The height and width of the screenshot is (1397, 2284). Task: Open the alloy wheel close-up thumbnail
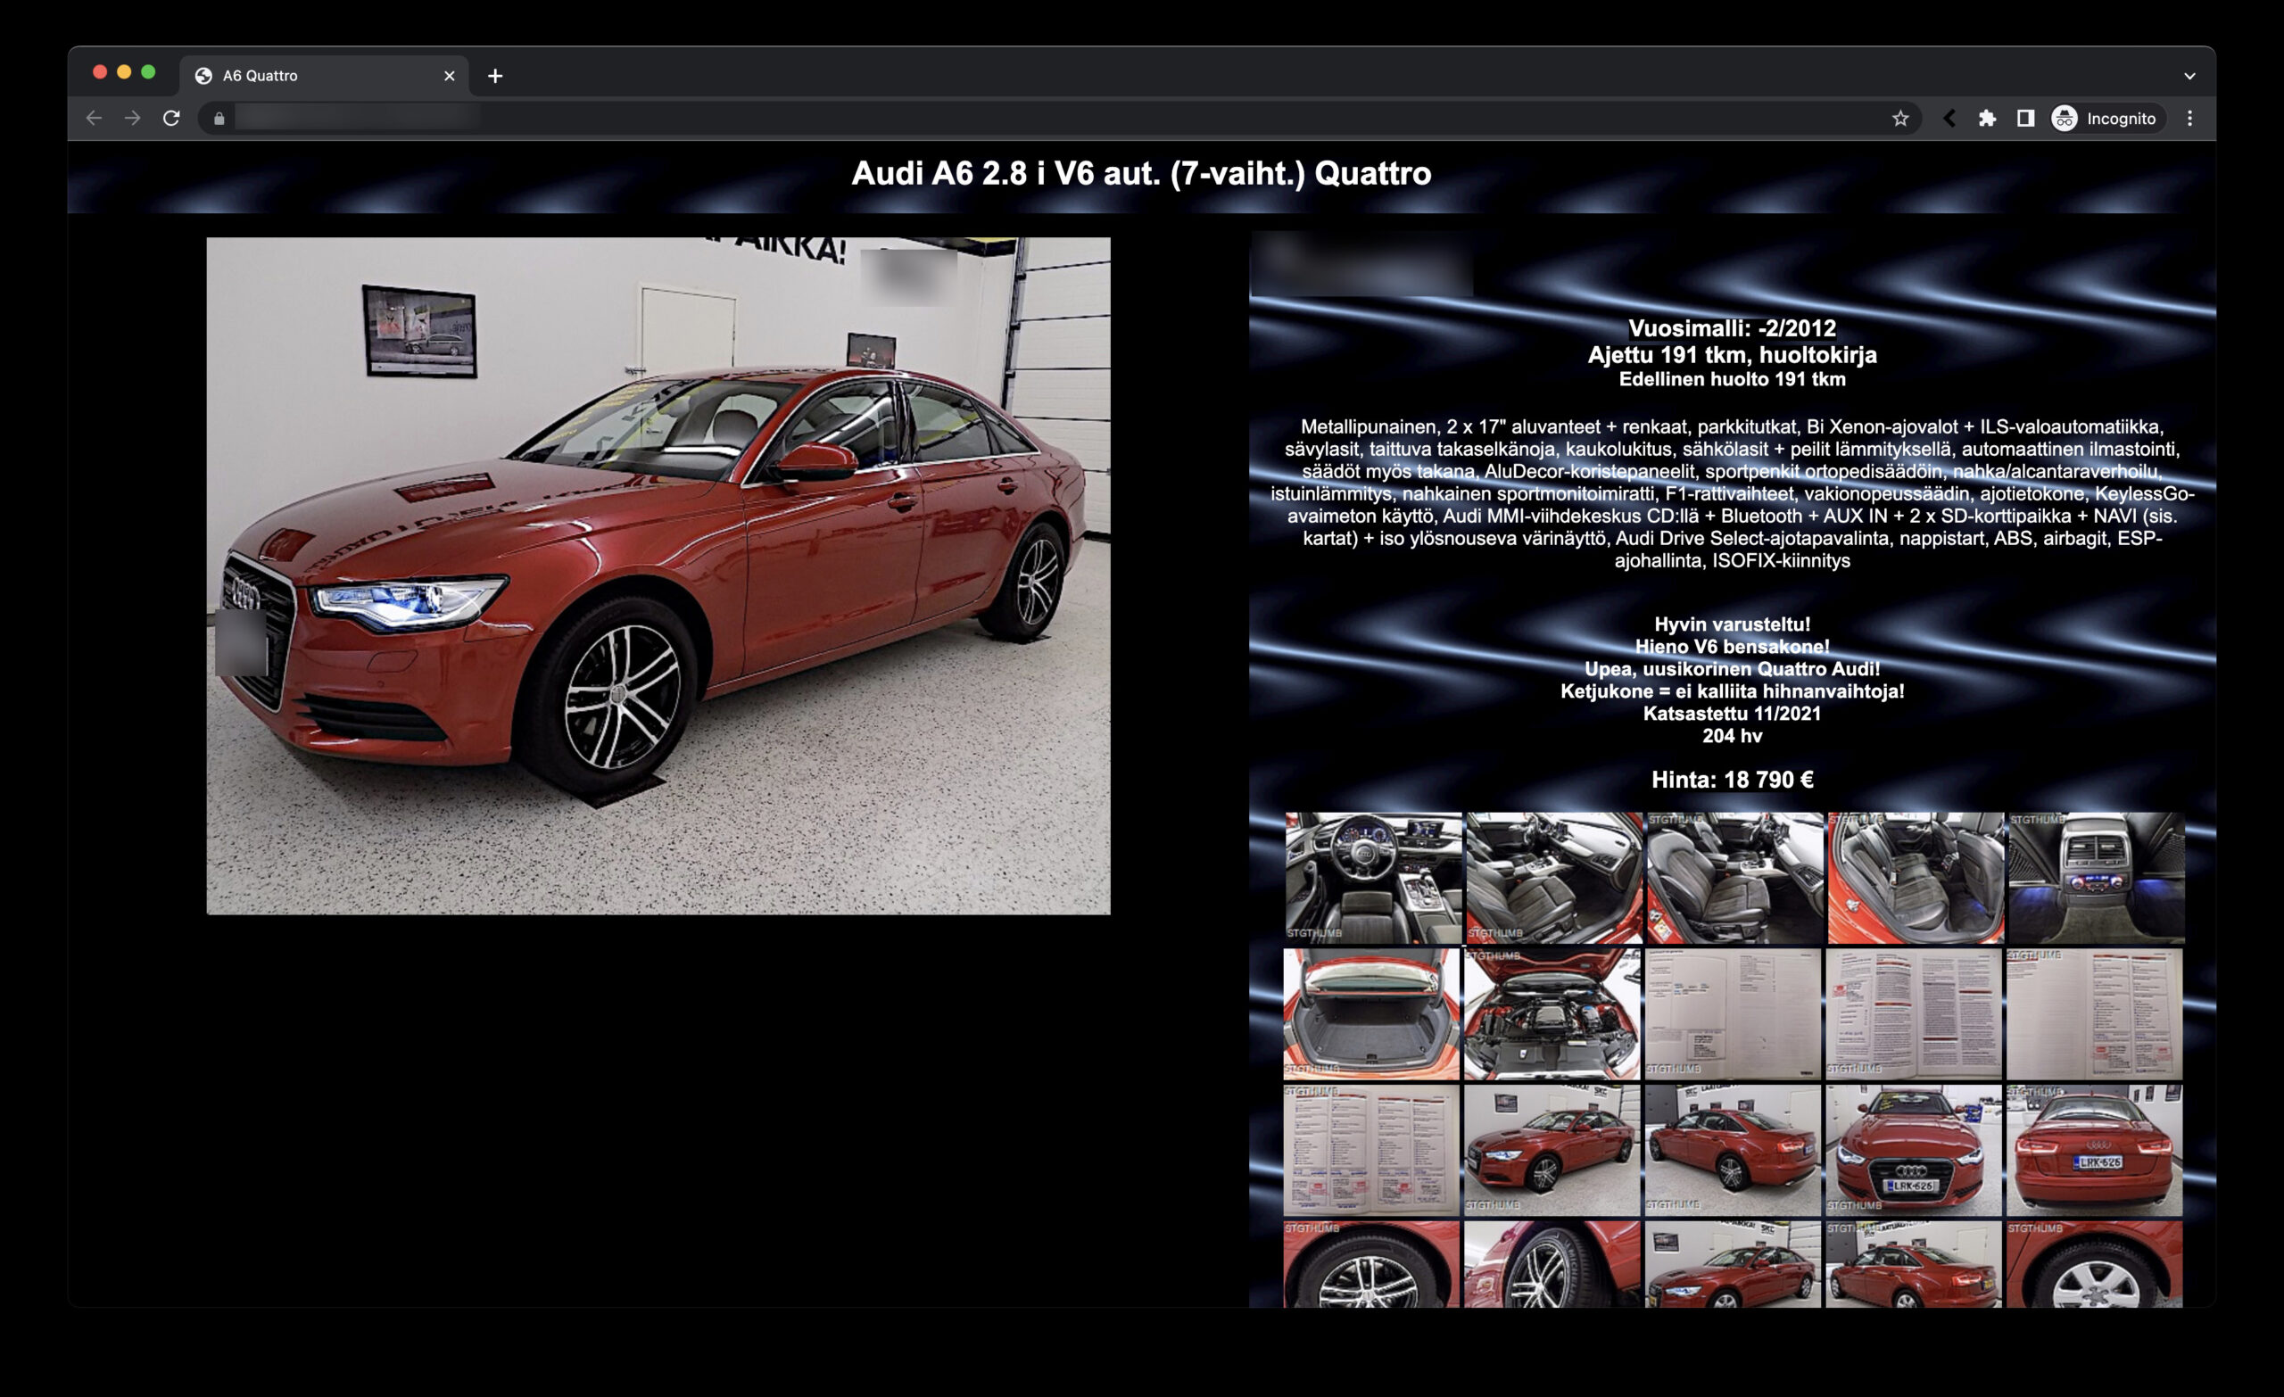point(1371,1264)
